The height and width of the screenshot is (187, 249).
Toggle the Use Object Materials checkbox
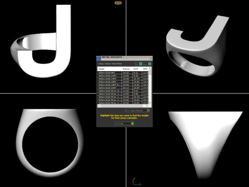click(x=148, y=110)
